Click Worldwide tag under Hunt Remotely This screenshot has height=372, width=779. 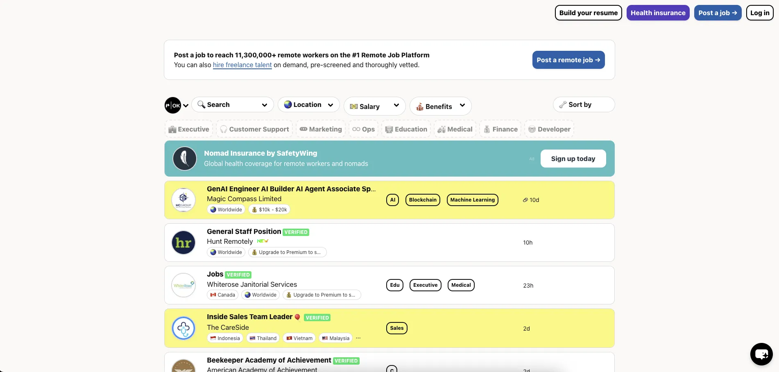[x=226, y=252]
